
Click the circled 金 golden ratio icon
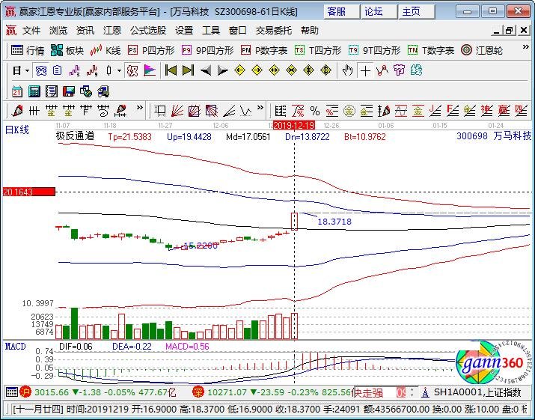click(x=349, y=111)
